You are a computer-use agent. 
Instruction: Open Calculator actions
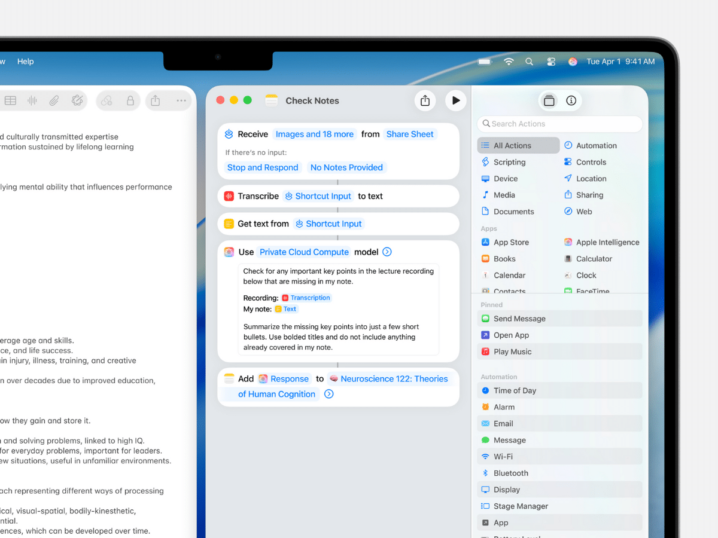588,259
